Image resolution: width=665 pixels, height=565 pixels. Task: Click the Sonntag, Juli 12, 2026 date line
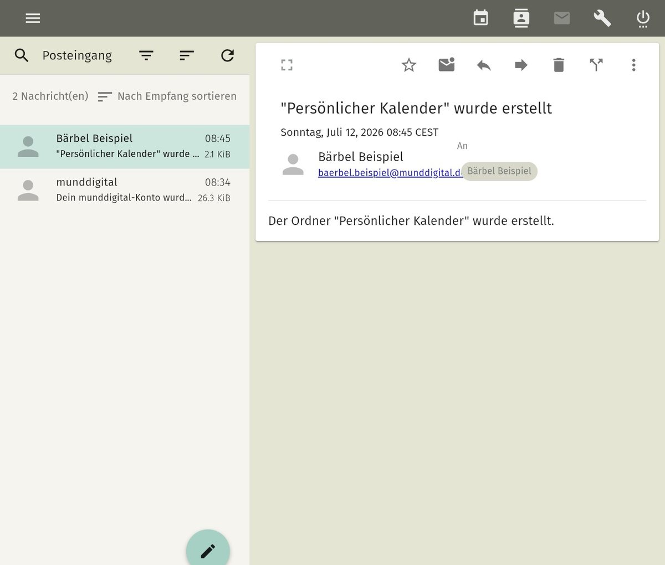click(x=360, y=132)
